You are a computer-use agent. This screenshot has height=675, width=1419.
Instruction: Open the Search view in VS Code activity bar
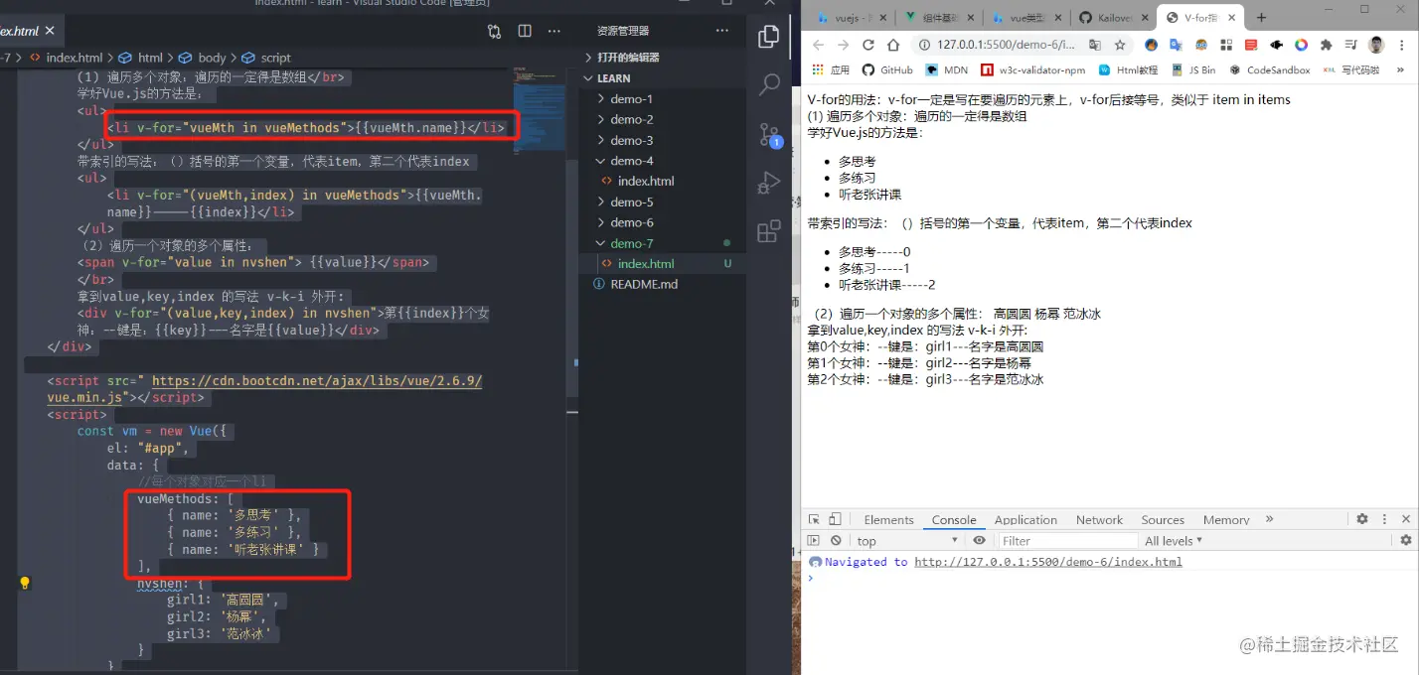[768, 84]
